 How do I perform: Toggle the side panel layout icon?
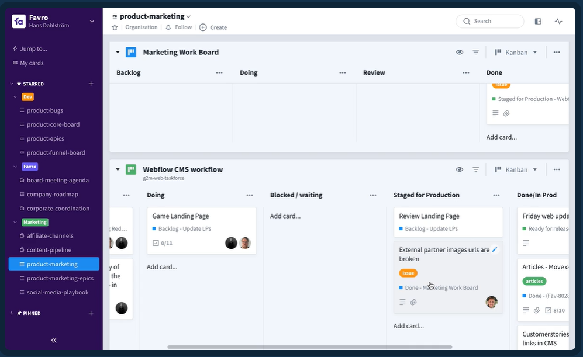pos(538,21)
